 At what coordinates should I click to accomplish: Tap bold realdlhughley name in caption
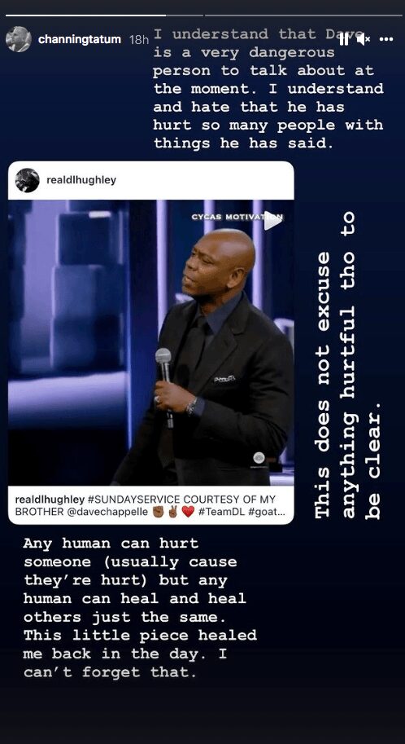[50, 500]
